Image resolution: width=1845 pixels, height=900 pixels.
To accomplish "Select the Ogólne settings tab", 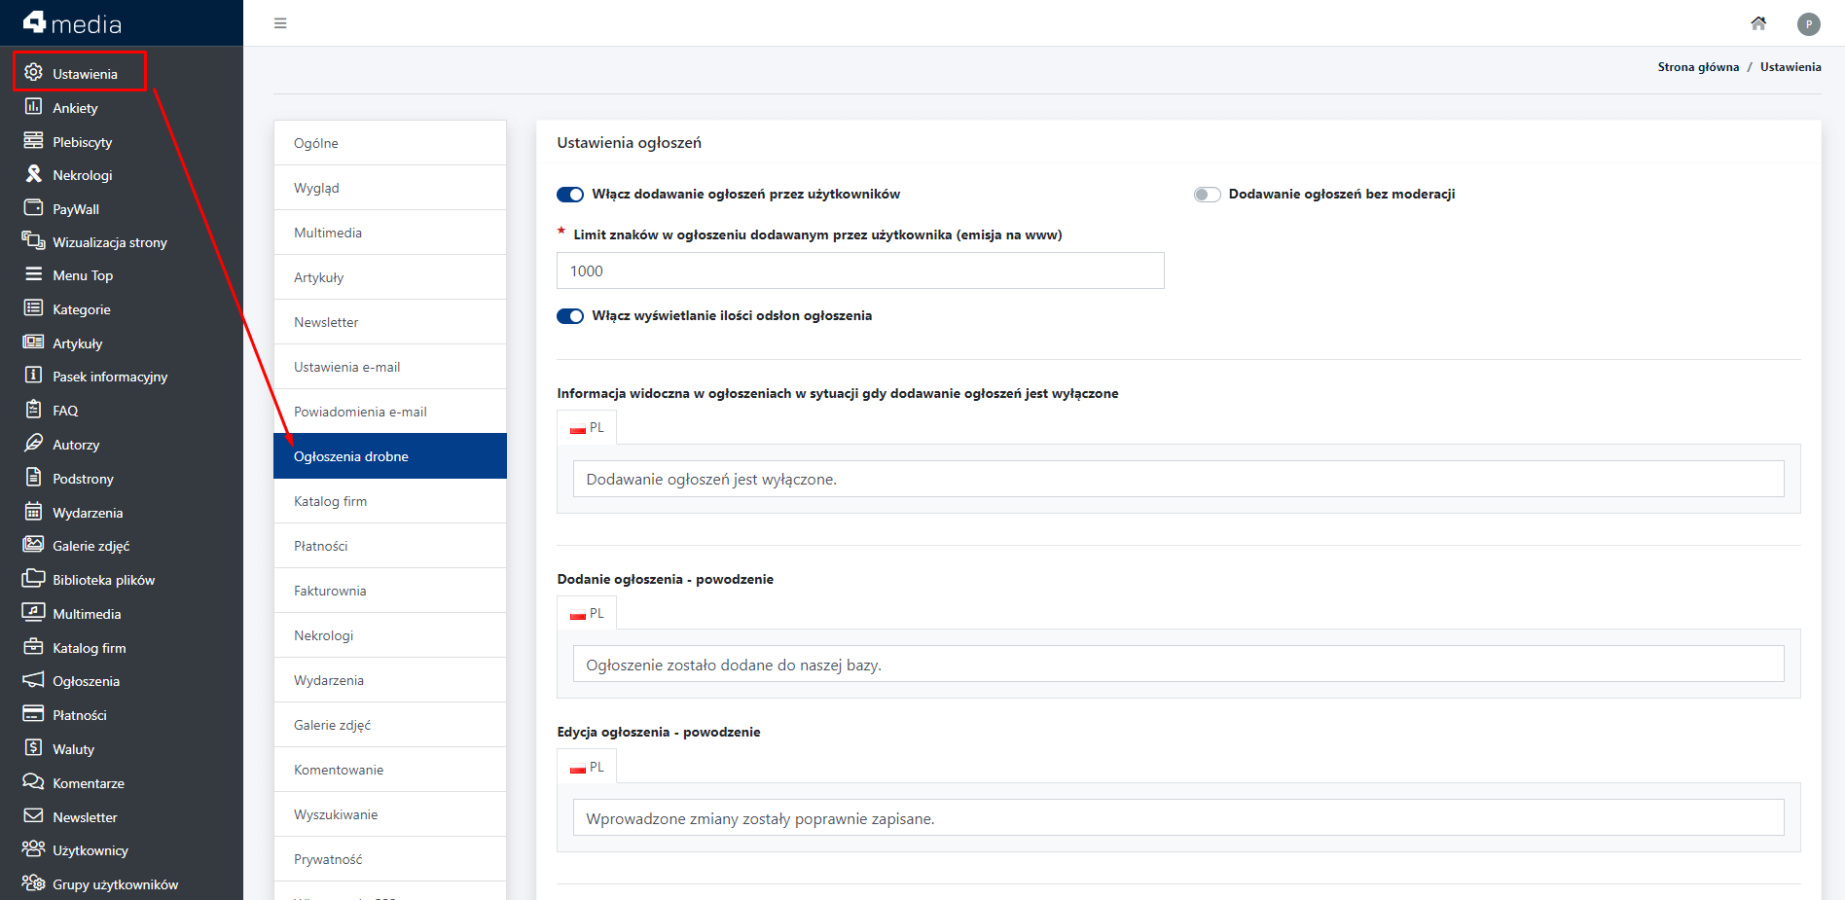I will tap(390, 143).
